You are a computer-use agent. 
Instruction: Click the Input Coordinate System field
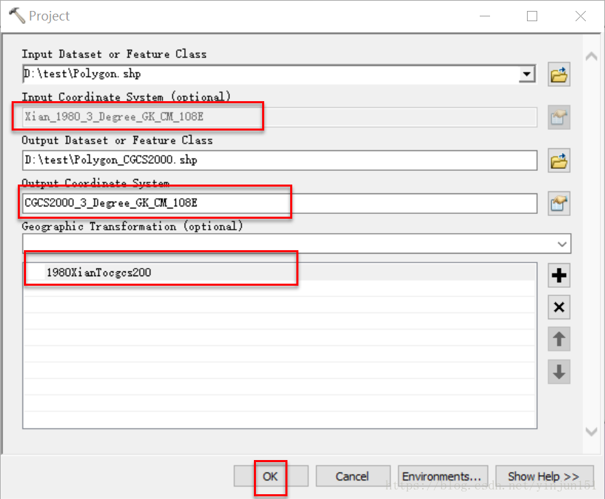tap(280, 117)
